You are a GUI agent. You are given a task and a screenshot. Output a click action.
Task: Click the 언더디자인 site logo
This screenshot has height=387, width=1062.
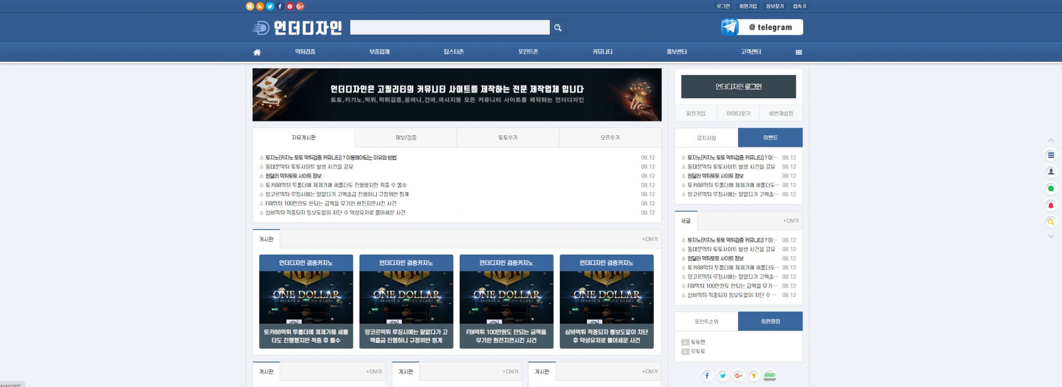point(297,28)
